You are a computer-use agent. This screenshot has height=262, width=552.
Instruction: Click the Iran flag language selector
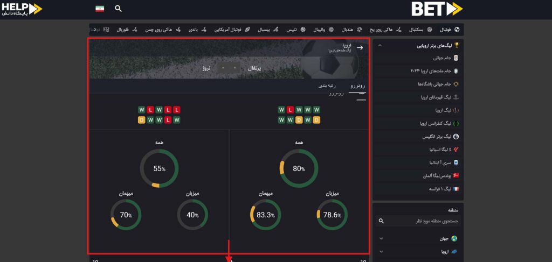[x=100, y=9]
